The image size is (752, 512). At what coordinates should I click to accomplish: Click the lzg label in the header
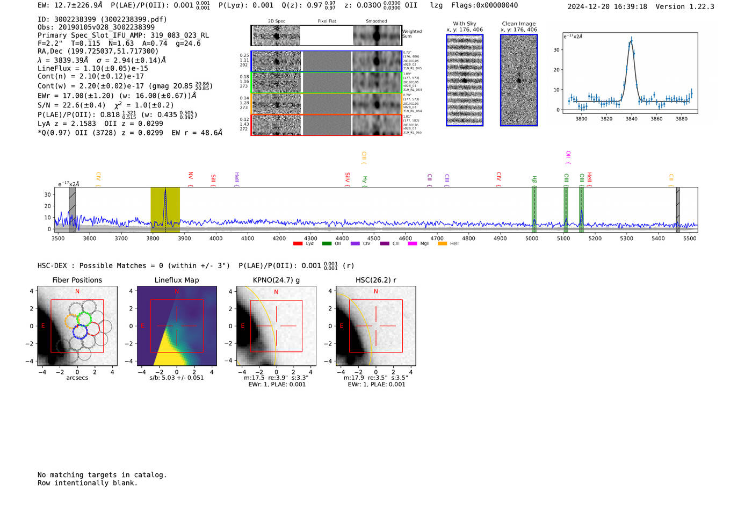tap(436, 5)
